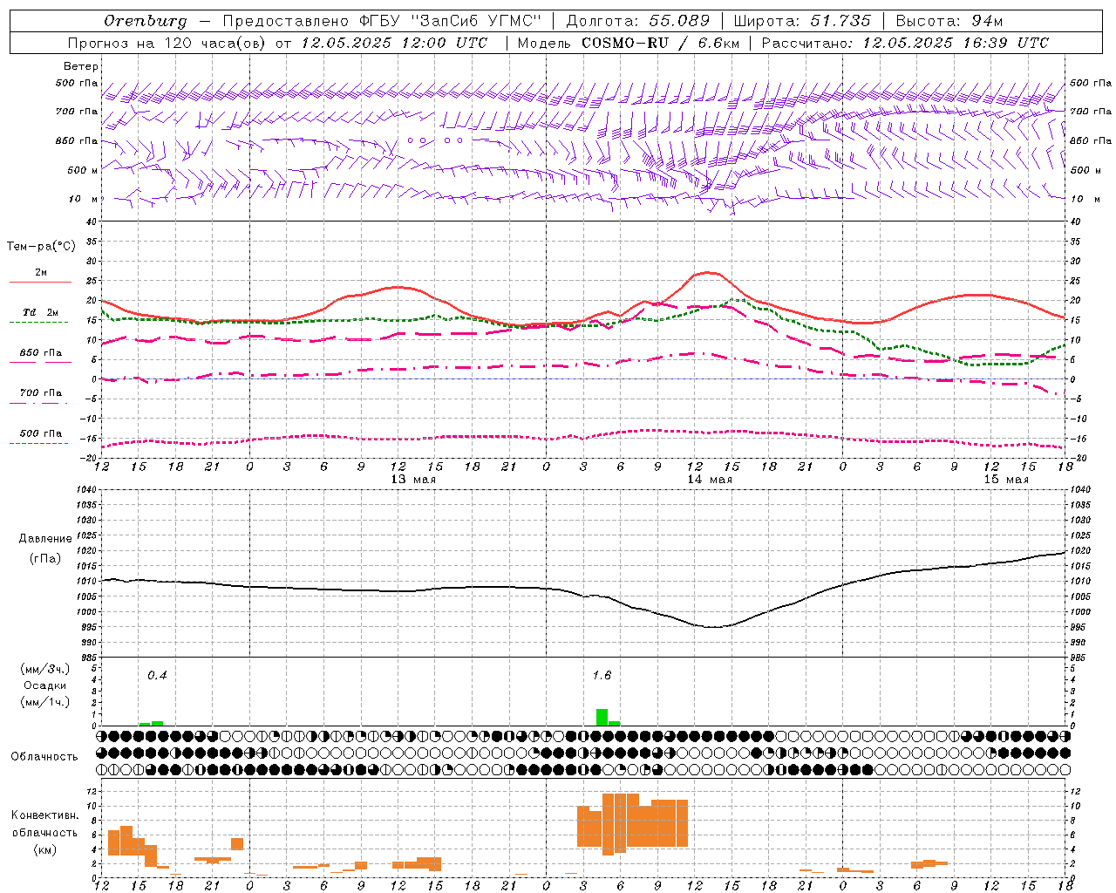Screen dimensions: 1116x893
Task: Click the Высота: 94м header entry
Action: [949, 21]
